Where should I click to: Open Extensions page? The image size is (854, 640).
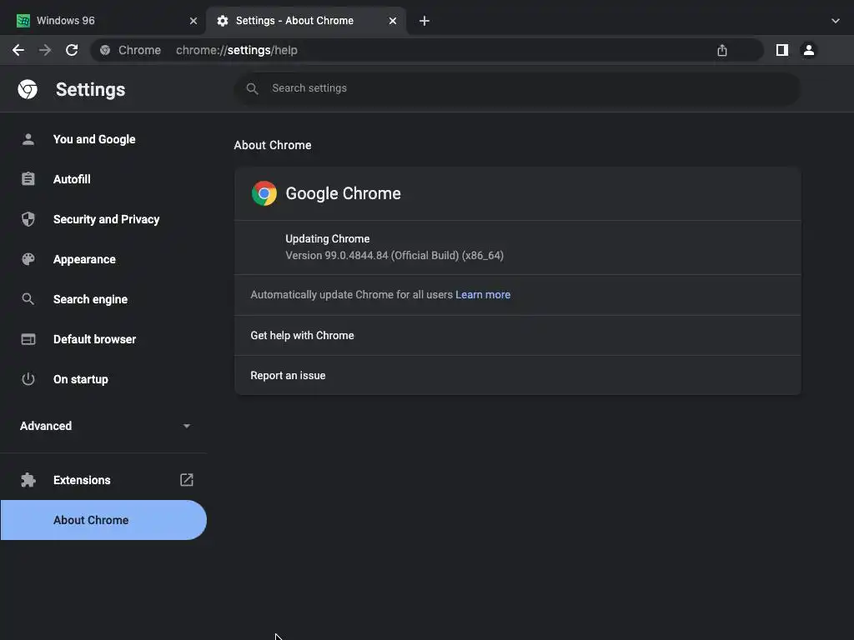(x=103, y=480)
